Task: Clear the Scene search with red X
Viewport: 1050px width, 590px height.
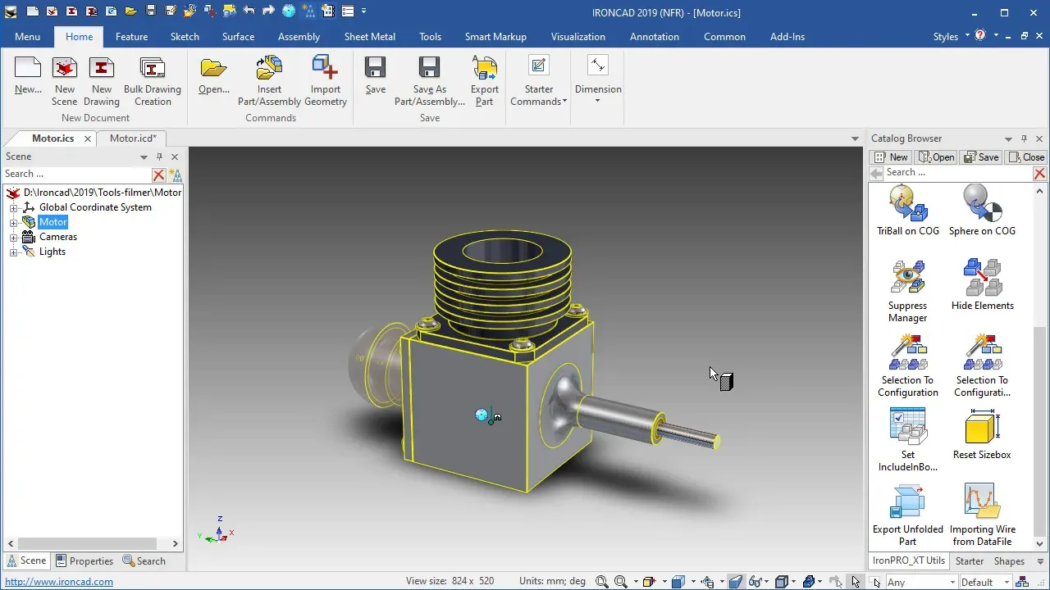Action: 159,175
